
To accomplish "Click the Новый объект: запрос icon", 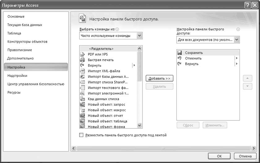I will click(x=82, y=104).
